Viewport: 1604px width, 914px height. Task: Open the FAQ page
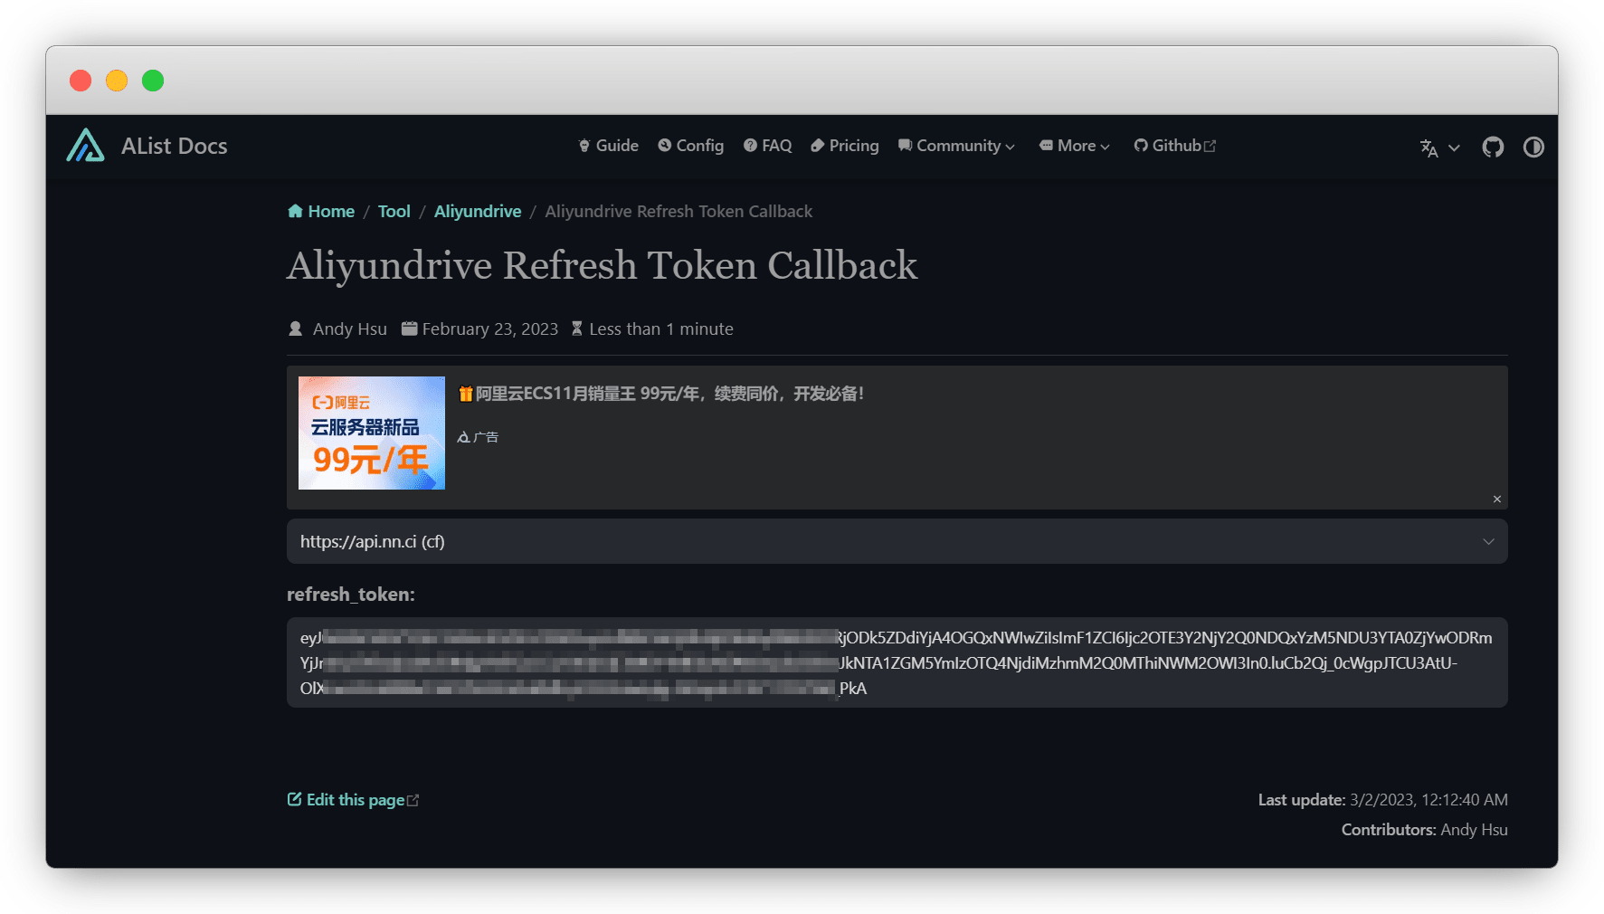767,146
